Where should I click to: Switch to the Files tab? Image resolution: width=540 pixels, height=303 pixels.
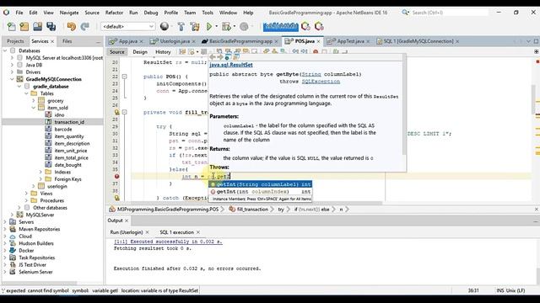click(x=67, y=41)
